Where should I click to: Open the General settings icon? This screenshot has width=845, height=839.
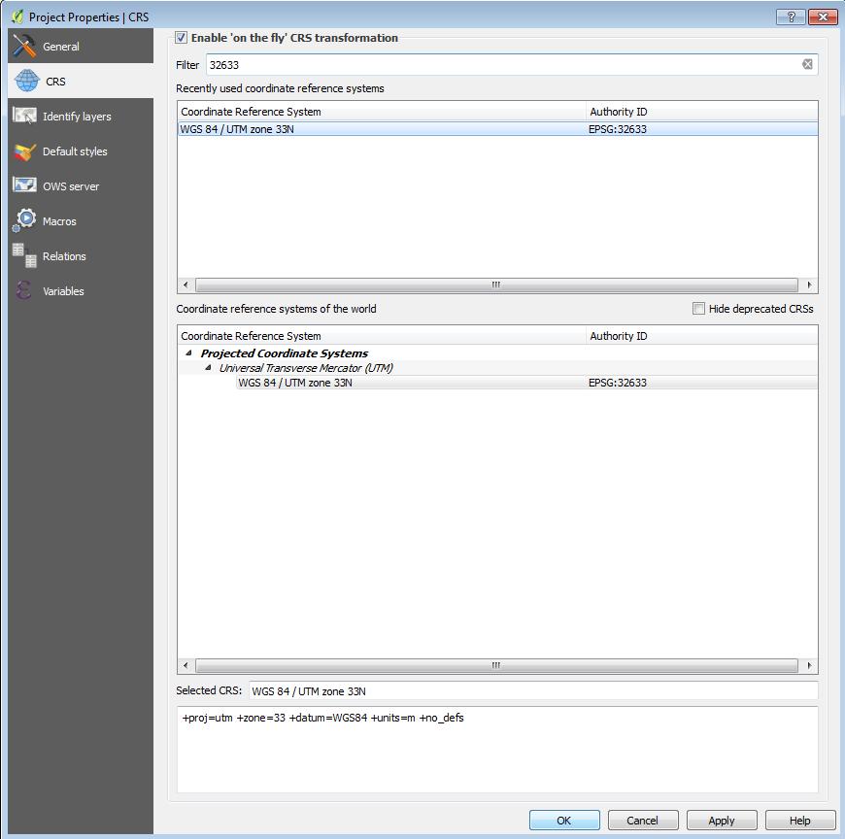[x=24, y=47]
